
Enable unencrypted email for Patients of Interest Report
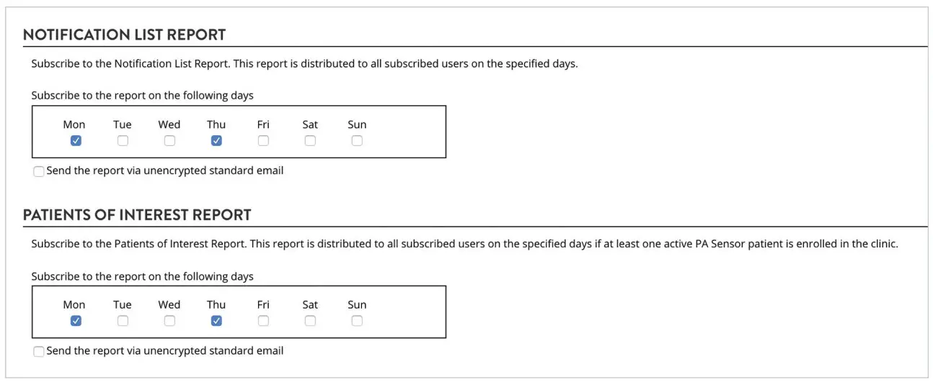pos(38,352)
